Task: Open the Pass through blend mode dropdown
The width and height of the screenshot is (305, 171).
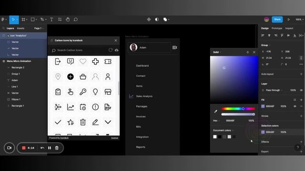Action: click(x=274, y=90)
